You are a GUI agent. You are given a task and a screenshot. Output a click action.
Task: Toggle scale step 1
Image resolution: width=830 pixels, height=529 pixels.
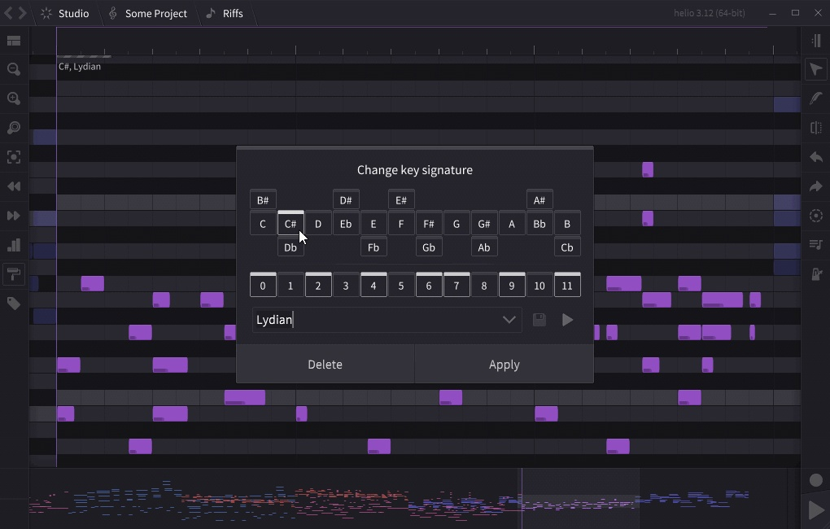coord(290,286)
